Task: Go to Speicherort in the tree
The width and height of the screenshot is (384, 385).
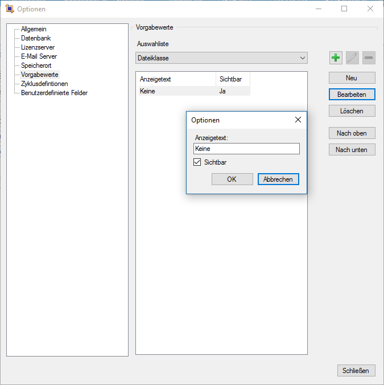Action: 36,65
